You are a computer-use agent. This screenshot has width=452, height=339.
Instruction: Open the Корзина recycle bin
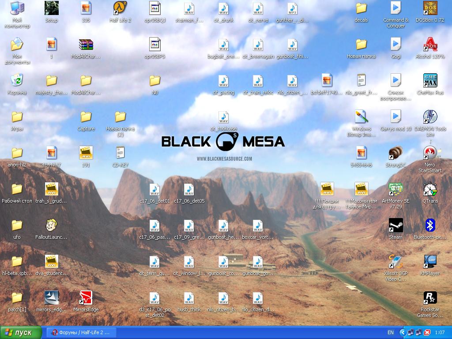[x=17, y=80]
